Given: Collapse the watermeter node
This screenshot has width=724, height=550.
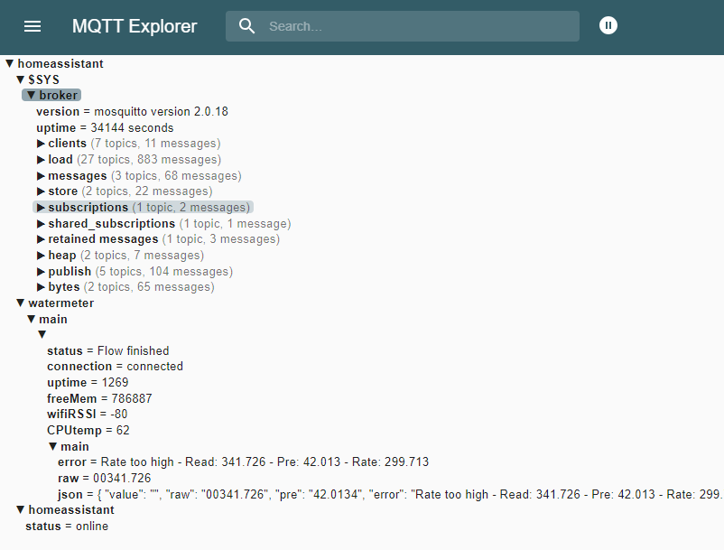Looking at the screenshot, I should [21, 303].
